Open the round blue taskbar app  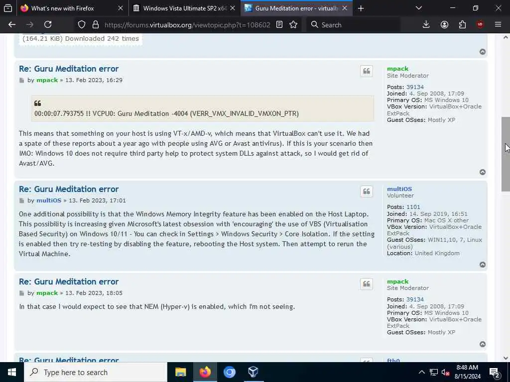tap(229, 372)
